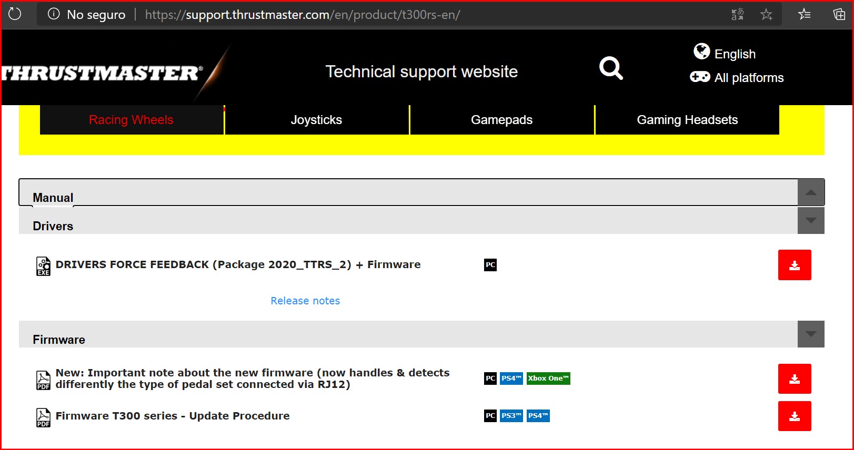
Task: Open the Gamepads tab
Action: click(501, 120)
